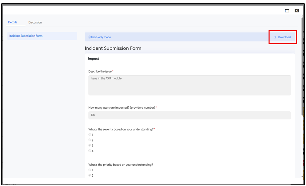
Task: Choose severity option 2
Action: [x=90, y=140]
